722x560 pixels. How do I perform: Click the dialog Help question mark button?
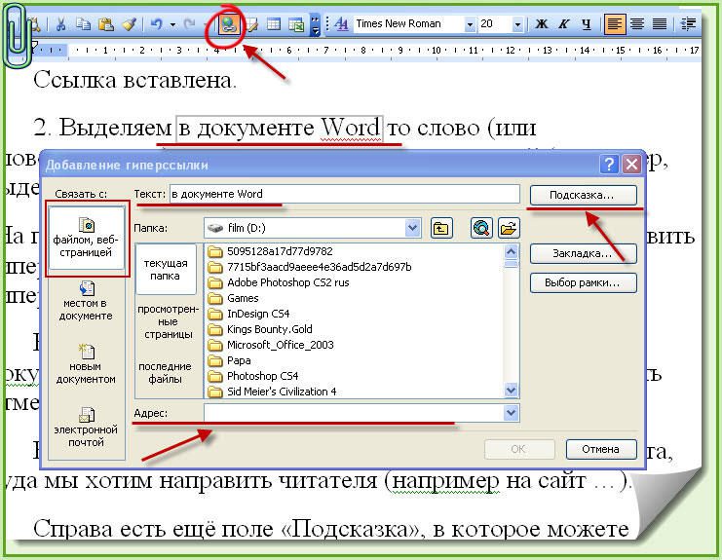(x=609, y=164)
